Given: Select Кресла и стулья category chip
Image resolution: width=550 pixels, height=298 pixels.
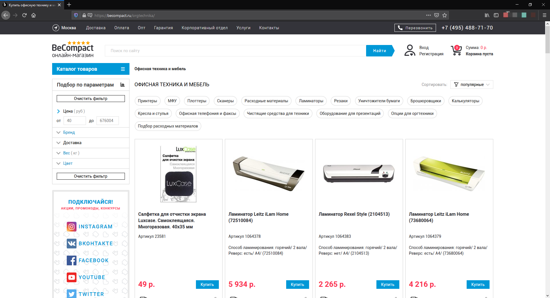Looking at the screenshot, I should pos(153,113).
